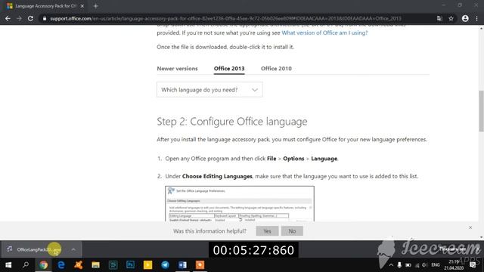Select the Office 2013 tab
This screenshot has height=272, width=484.
(229, 69)
